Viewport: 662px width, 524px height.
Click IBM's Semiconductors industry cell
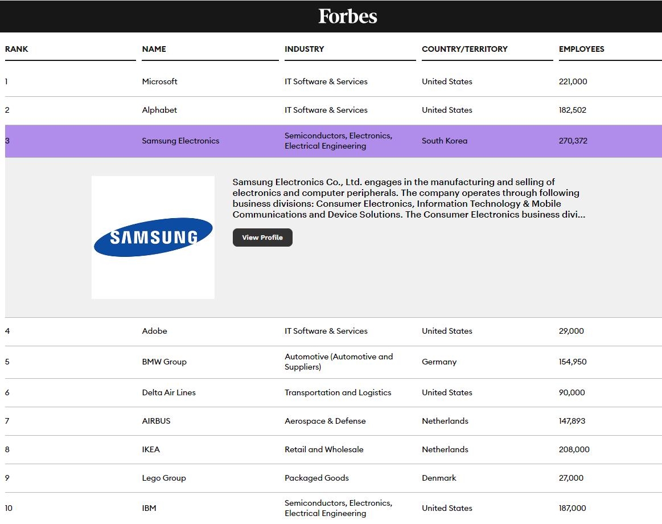(x=338, y=508)
